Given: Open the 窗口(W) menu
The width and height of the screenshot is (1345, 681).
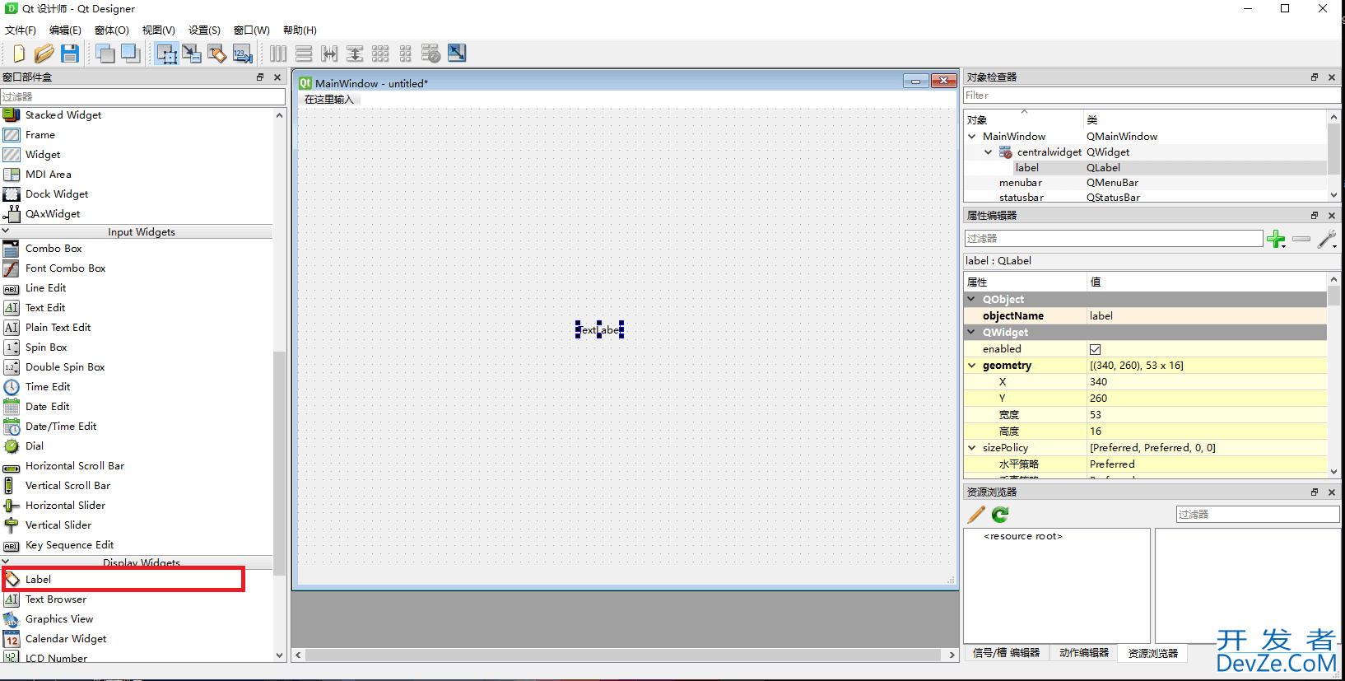Looking at the screenshot, I should click(x=252, y=30).
